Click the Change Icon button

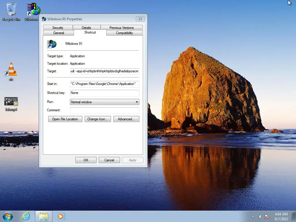98,119
